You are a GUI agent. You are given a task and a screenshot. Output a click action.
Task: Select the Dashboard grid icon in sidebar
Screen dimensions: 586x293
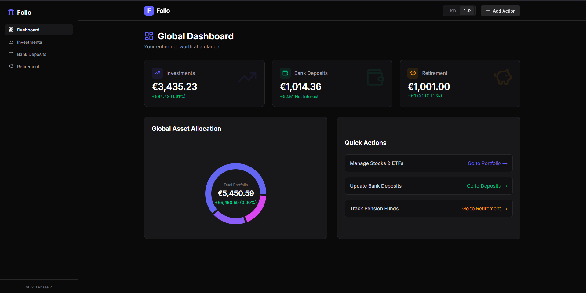[x=11, y=30]
